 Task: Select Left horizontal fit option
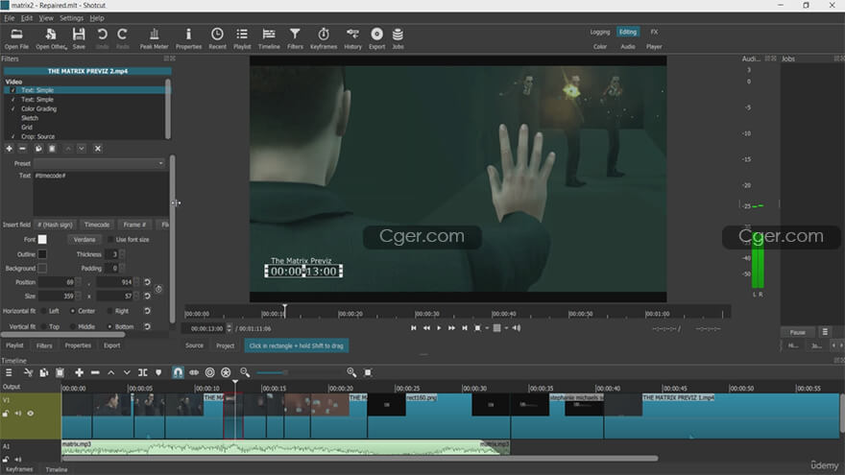pos(43,311)
